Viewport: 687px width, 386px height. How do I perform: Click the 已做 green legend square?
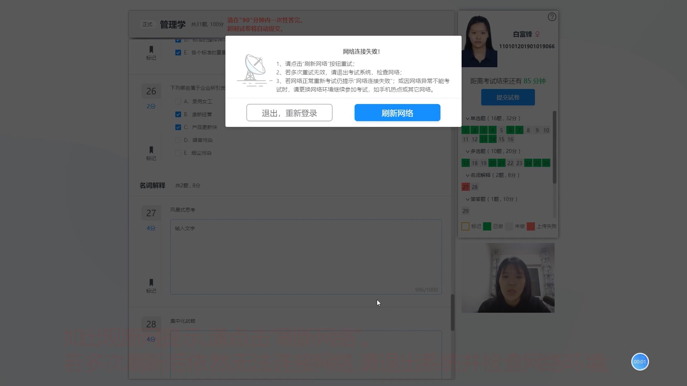487,226
